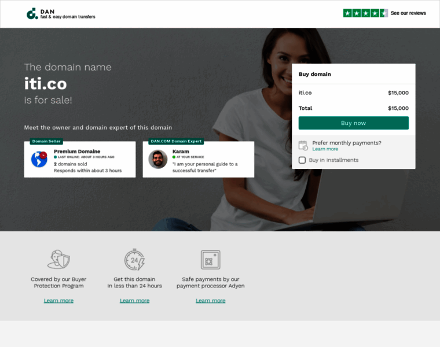Open Learn more under monthly payments

[325, 149]
